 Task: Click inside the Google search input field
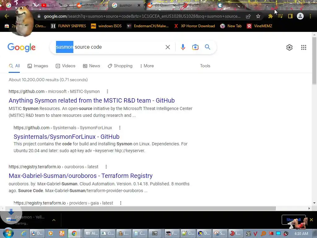[x=109, y=47]
